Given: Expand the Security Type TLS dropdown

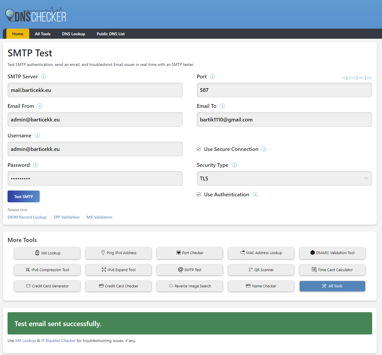Looking at the screenshot, I should (284, 179).
